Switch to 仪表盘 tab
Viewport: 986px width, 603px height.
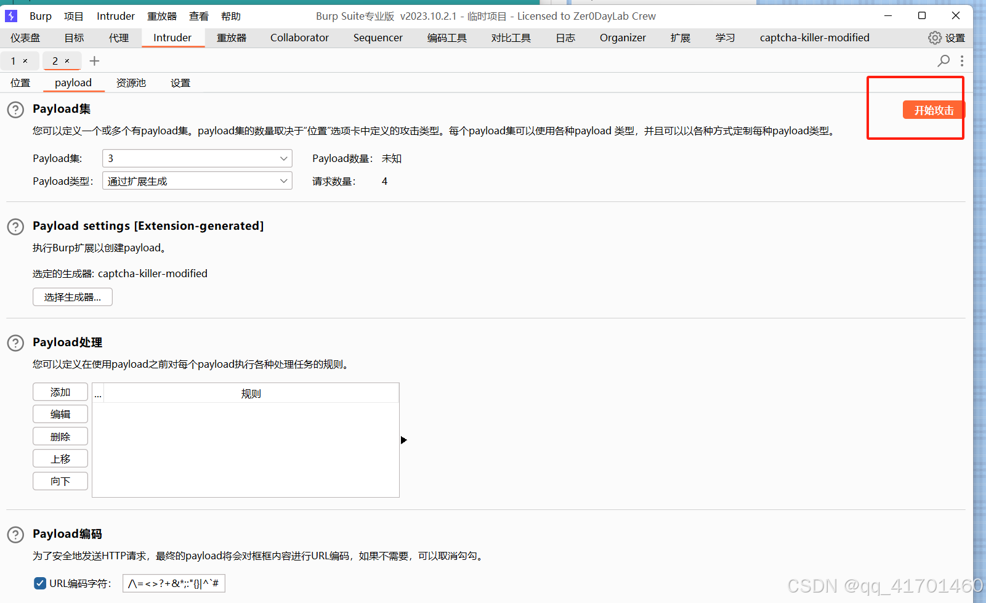coord(25,38)
